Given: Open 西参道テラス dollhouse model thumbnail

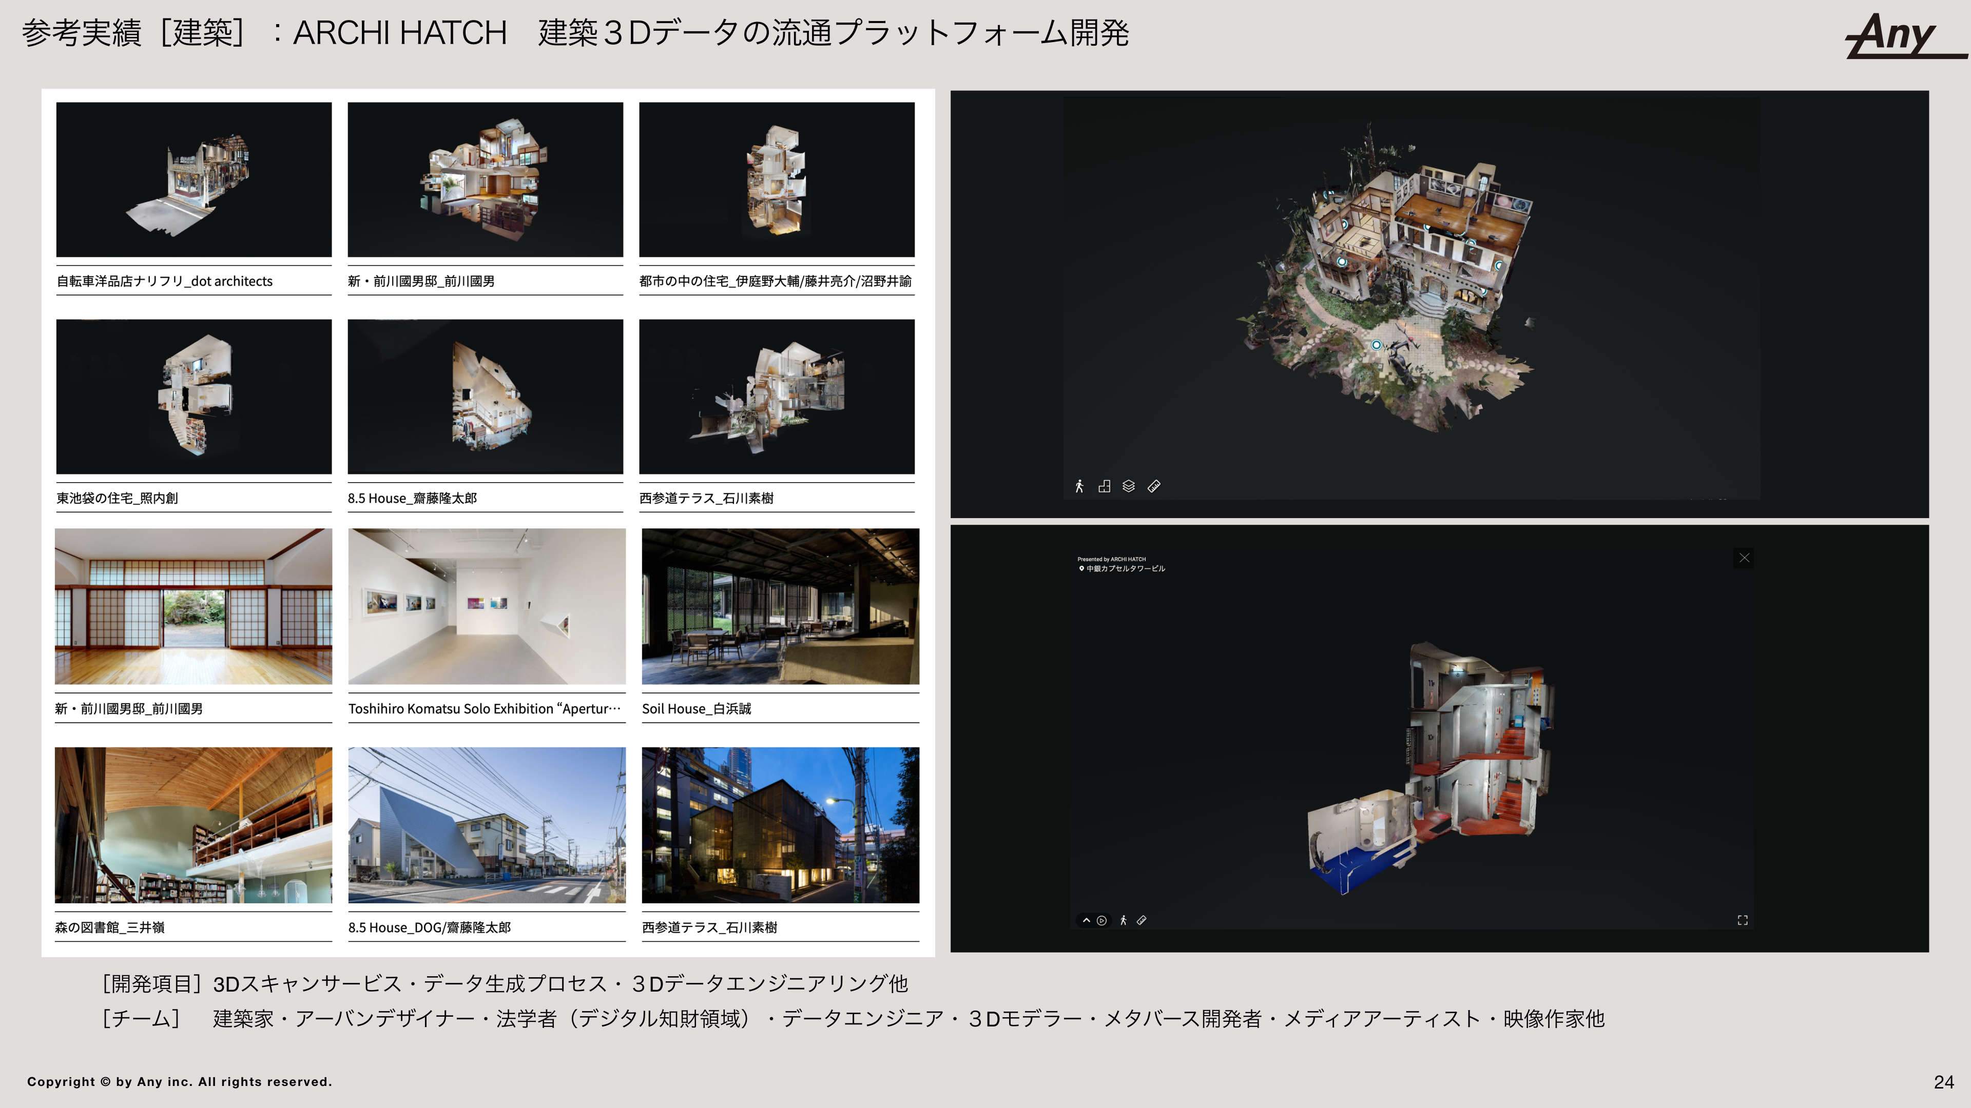Looking at the screenshot, I should [x=777, y=397].
